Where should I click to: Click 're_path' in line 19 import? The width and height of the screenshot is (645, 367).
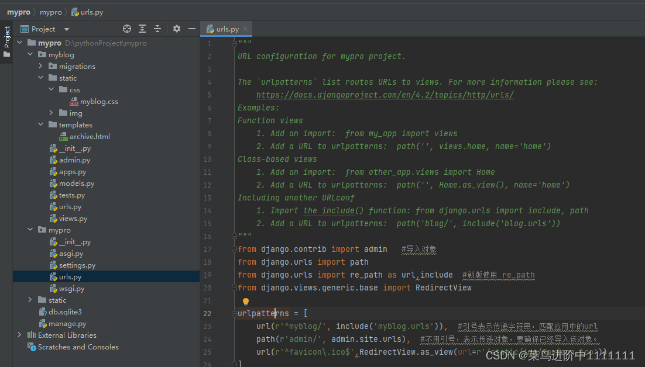(x=366, y=275)
